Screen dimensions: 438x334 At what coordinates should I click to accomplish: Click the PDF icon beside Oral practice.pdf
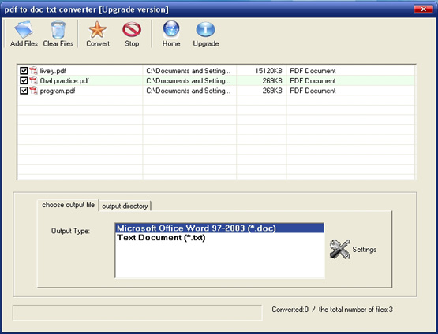pos(33,80)
